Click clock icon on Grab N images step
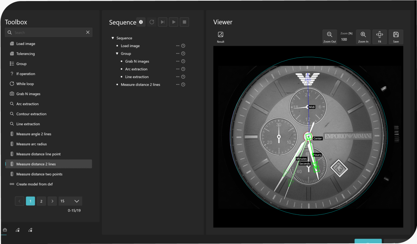The height and width of the screenshot is (244, 417). tap(183, 61)
